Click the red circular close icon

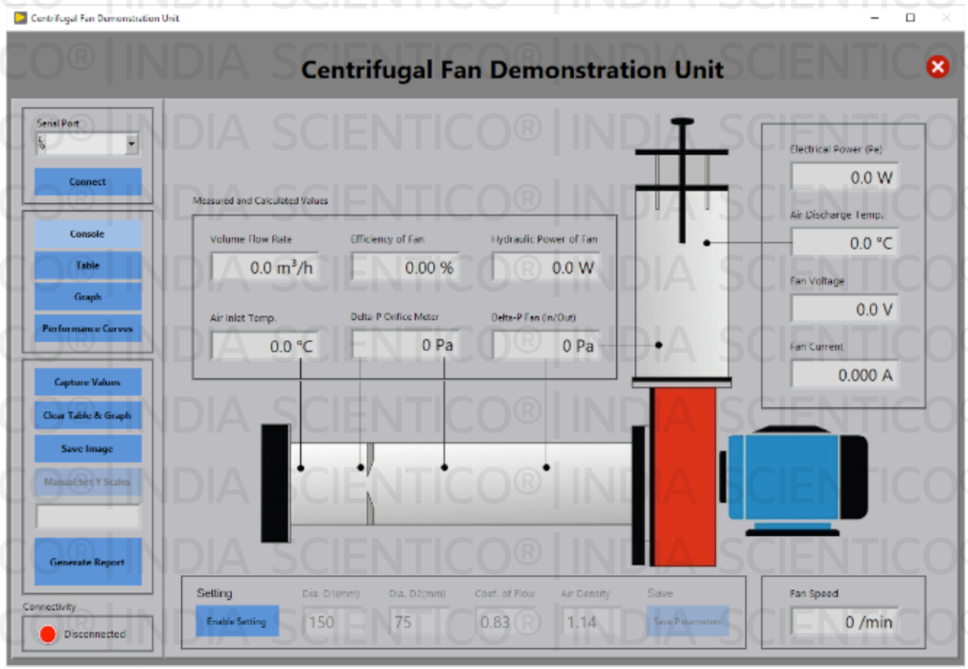(937, 66)
